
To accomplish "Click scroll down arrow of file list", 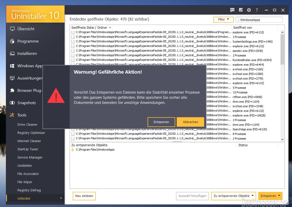I will [x=282, y=140].
